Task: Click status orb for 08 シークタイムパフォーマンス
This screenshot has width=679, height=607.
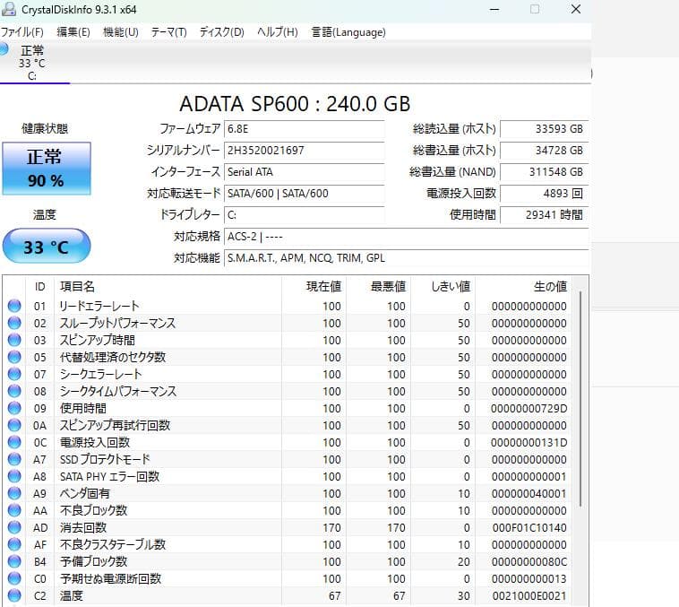Action: click(x=14, y=391)
